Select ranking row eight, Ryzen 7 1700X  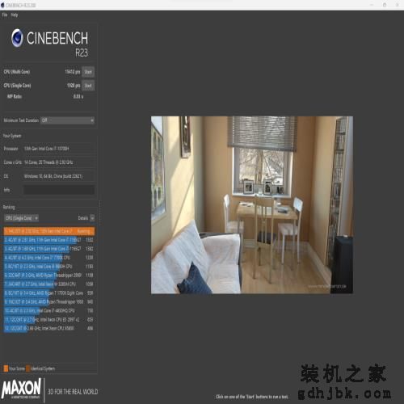click(49, 293)
